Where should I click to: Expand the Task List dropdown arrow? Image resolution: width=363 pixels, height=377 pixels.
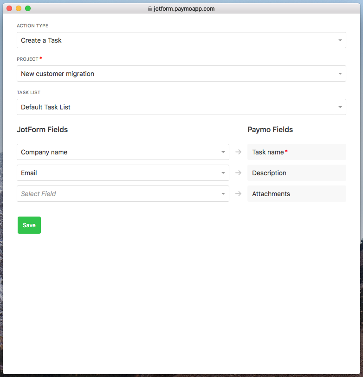tap(340, 107)
